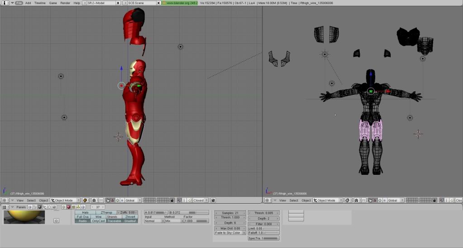Click left viewport window type grid icon
The width and height of the screenshot is (463, 248).
click(4, 200)
